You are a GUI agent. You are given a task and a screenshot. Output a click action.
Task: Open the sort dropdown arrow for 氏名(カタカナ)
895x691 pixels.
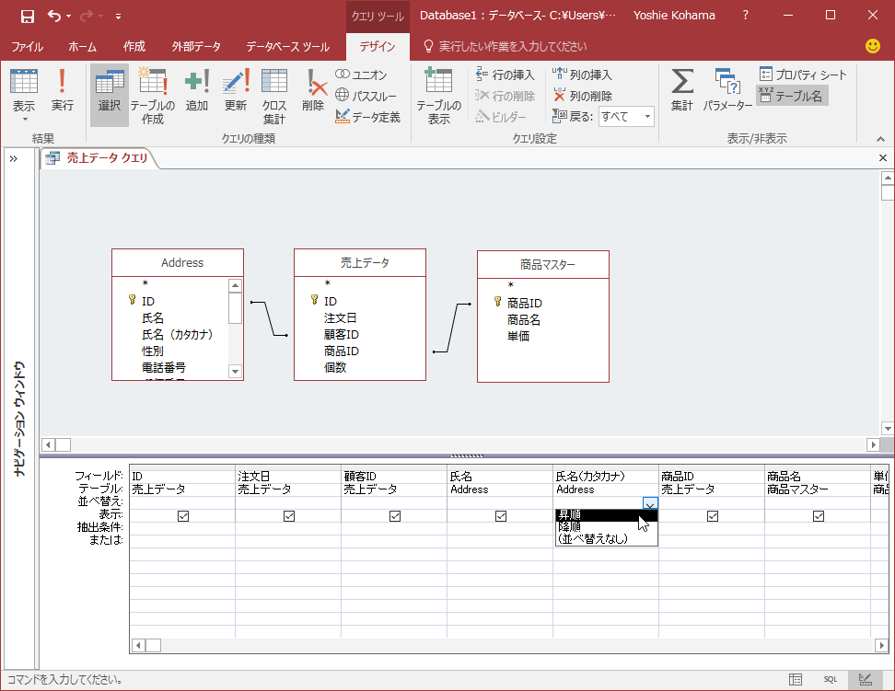[650, 504]
